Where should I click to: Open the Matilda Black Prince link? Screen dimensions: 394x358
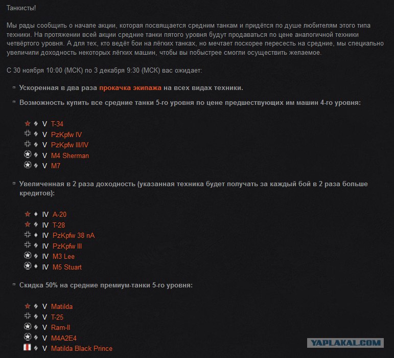pos(82,348)
